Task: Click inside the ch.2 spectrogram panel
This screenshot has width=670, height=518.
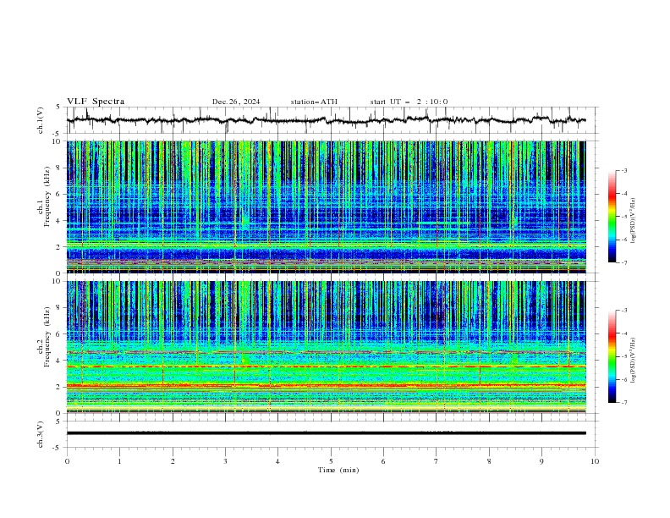Action: click(326, 347)
